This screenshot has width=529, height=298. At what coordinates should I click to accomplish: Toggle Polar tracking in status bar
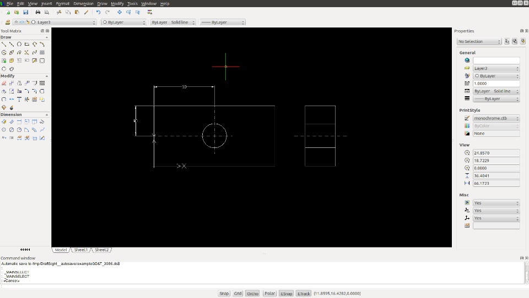269,293
